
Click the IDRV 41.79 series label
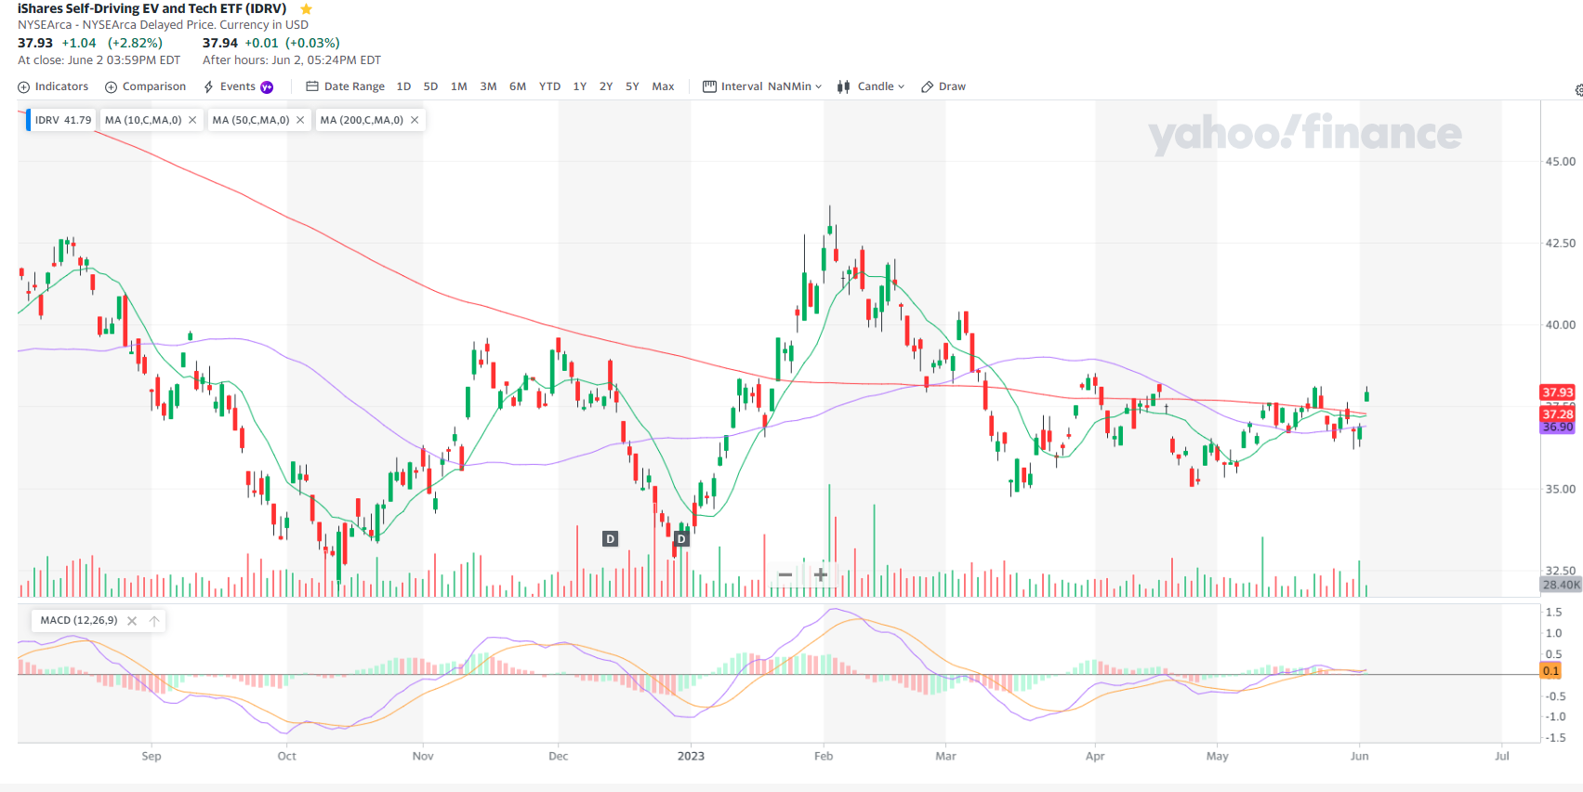[x=63, y=120]
